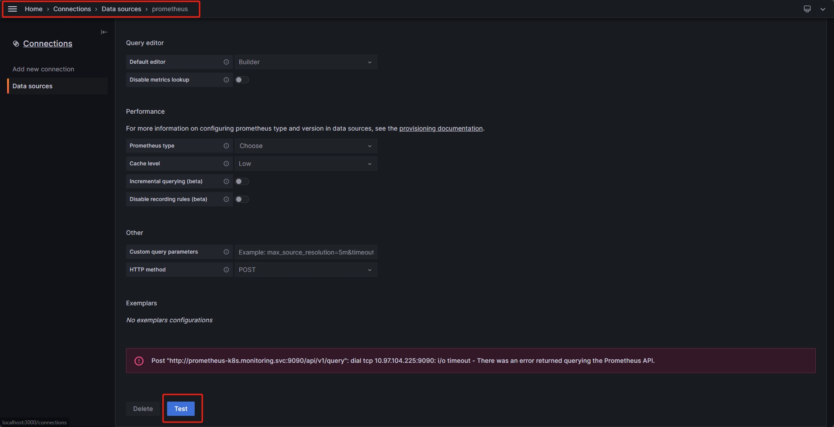Show info tooltip for HTTP method
This screenshot has height=427, width=834.
226,270
